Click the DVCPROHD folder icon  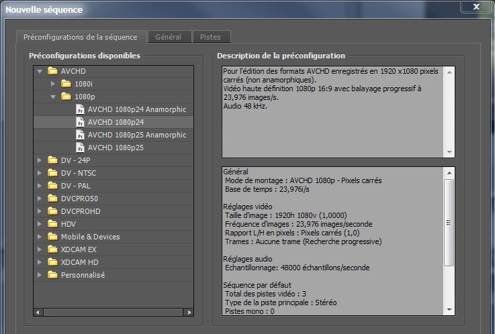coord(52,211)
